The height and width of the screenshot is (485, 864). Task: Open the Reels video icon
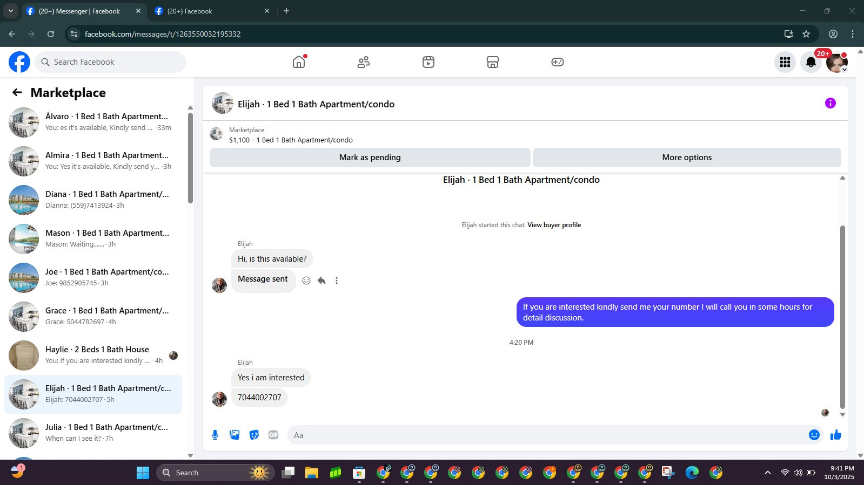(428, 62)
